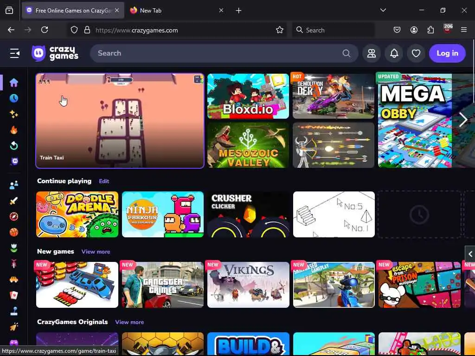Open the tulip flower icon in sidebar
The image size is (475, 356).
click(13, 248)
